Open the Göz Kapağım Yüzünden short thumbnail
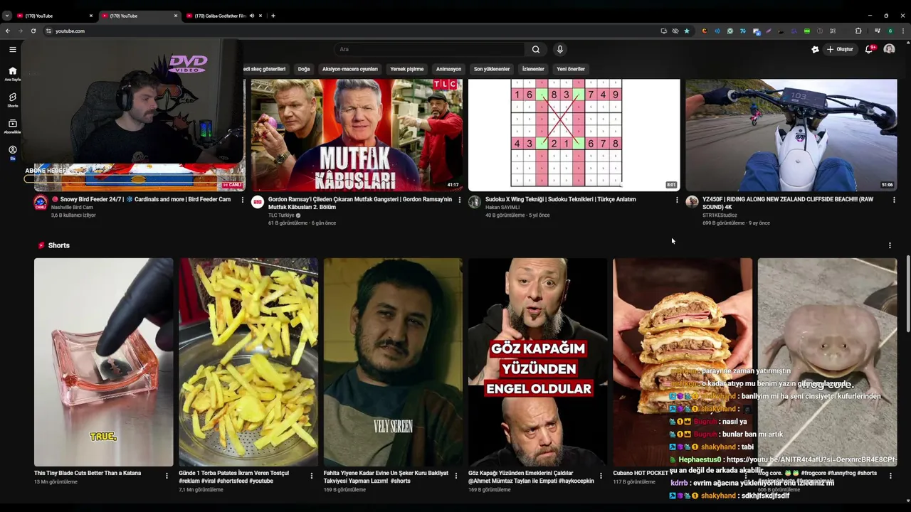 point(537,362)
